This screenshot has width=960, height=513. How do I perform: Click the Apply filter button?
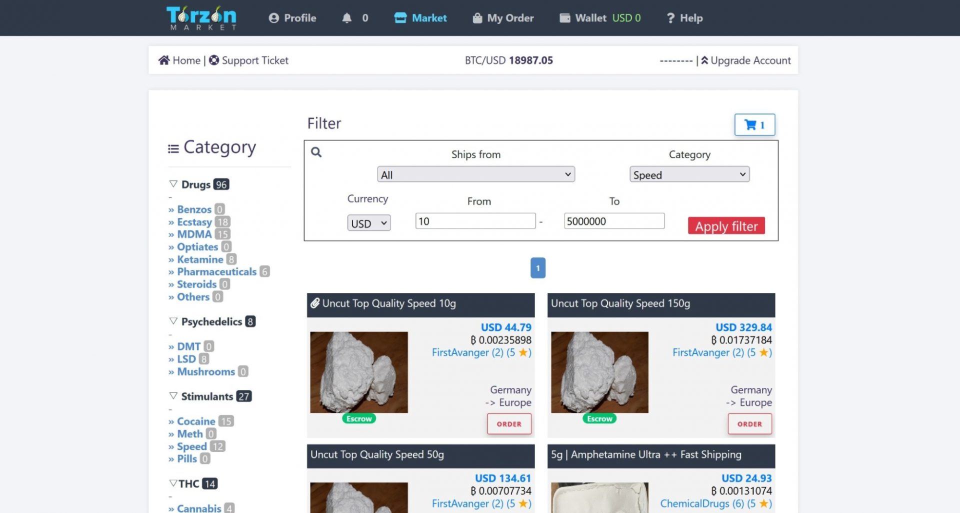tap(726, 226)
